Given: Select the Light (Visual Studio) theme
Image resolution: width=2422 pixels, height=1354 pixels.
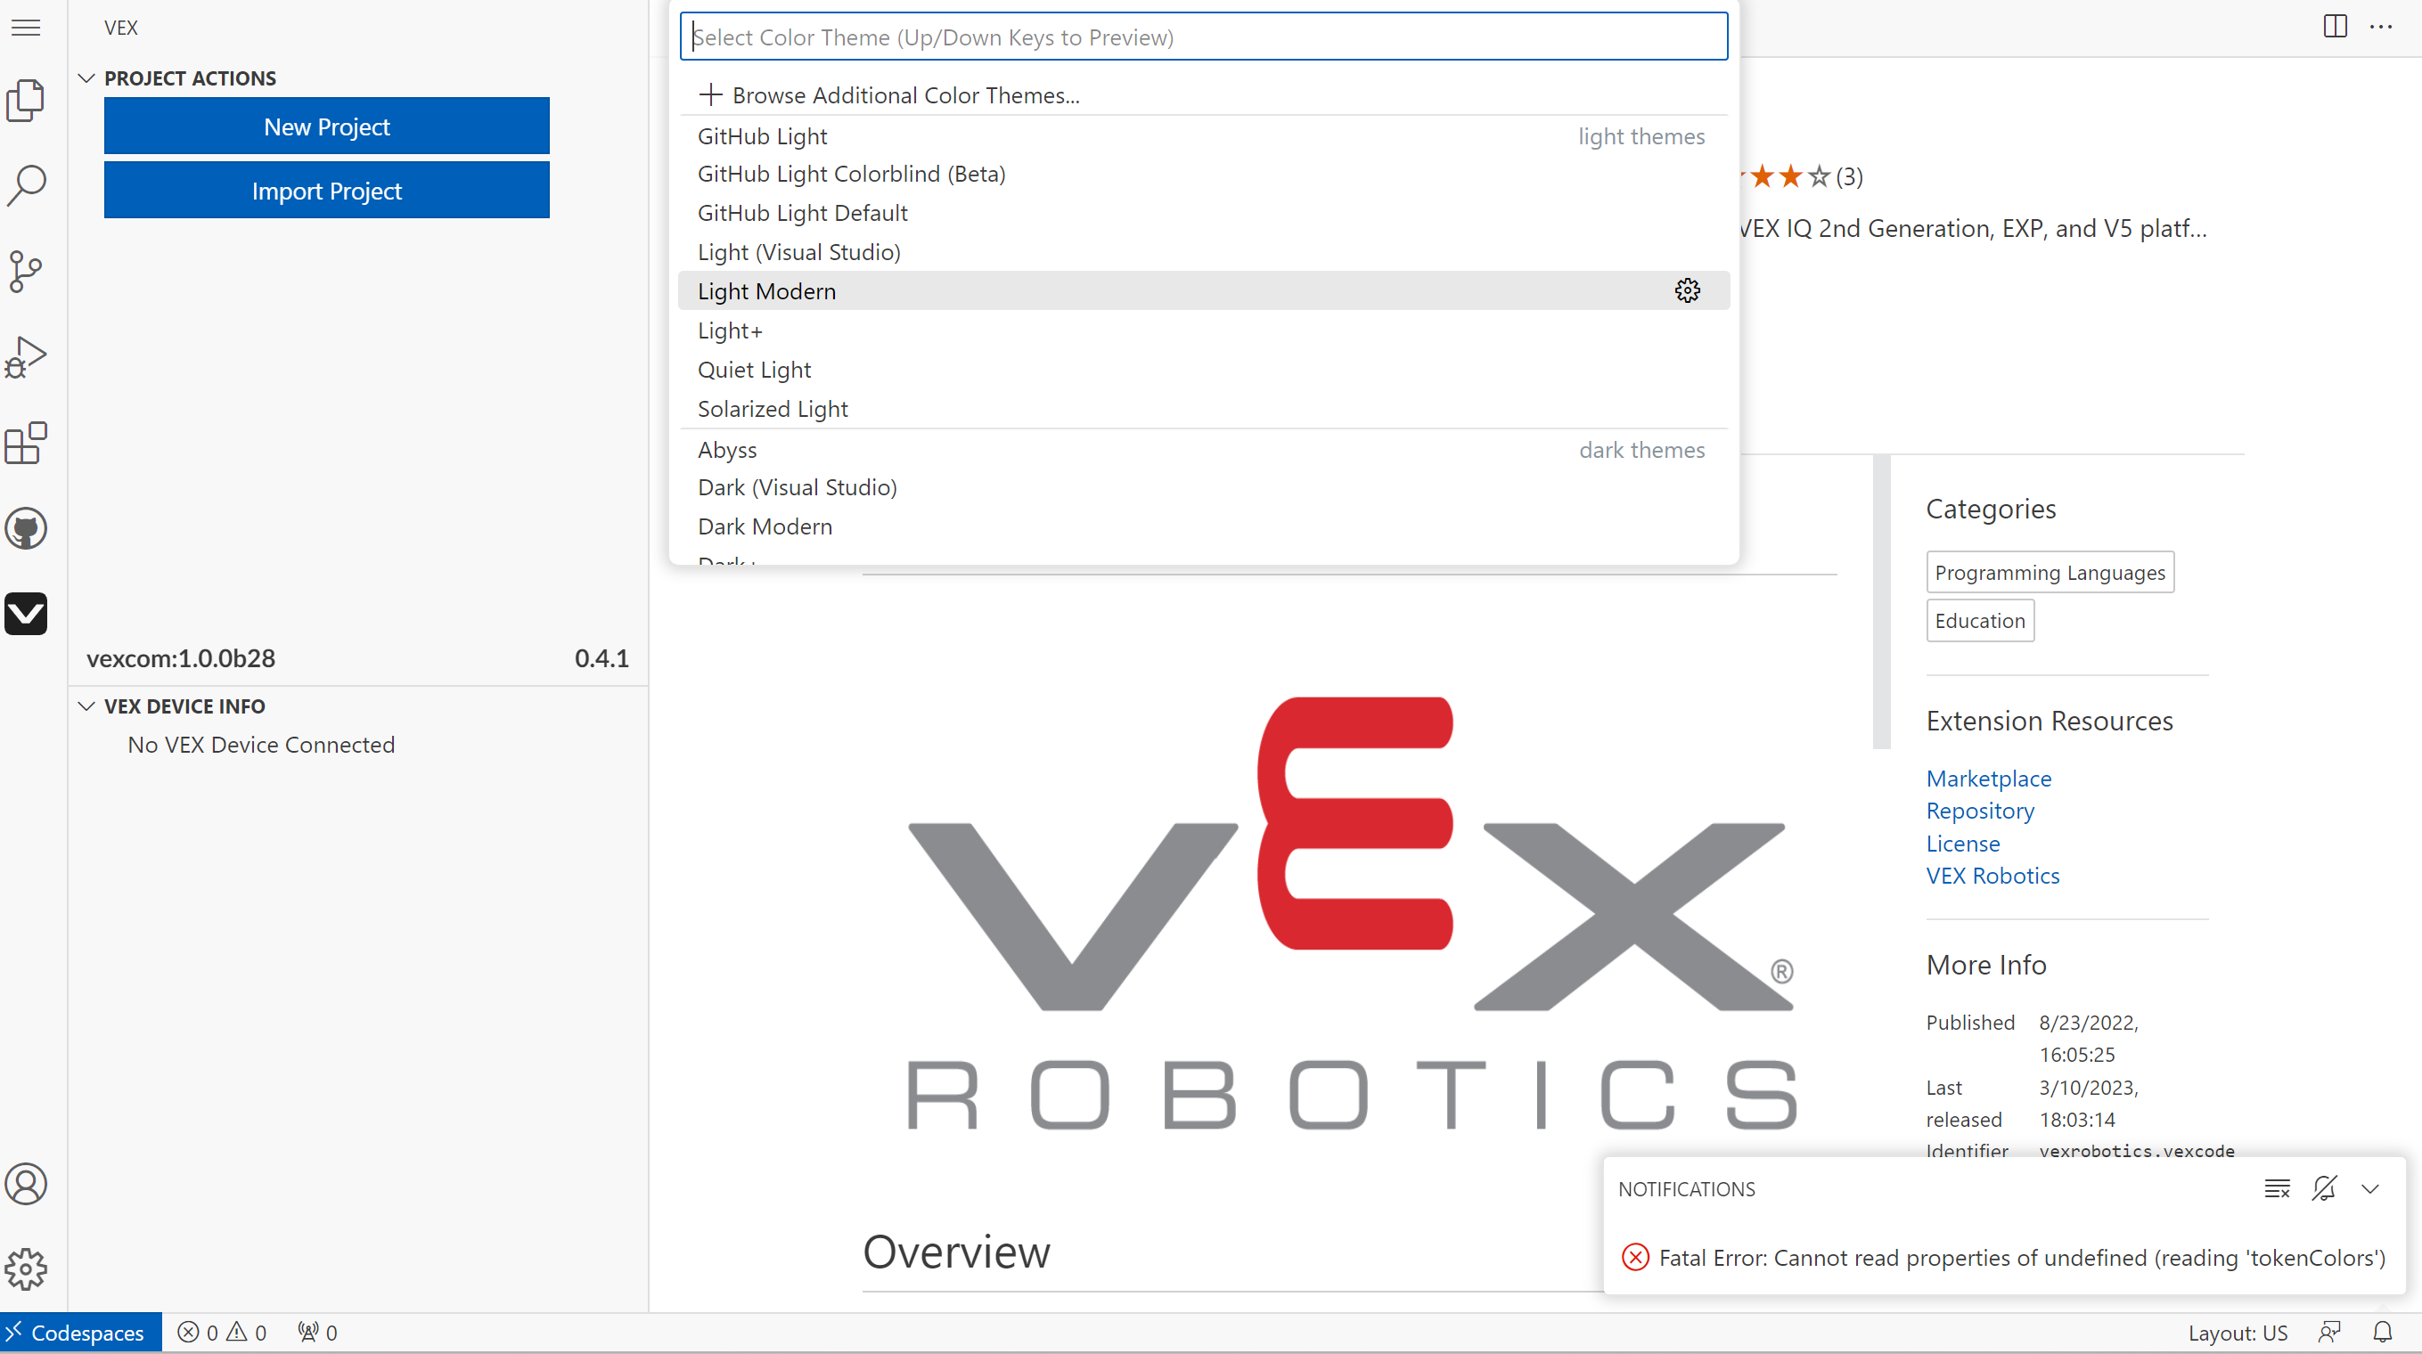Looking at the screenshot, I should click(1204, 252).
